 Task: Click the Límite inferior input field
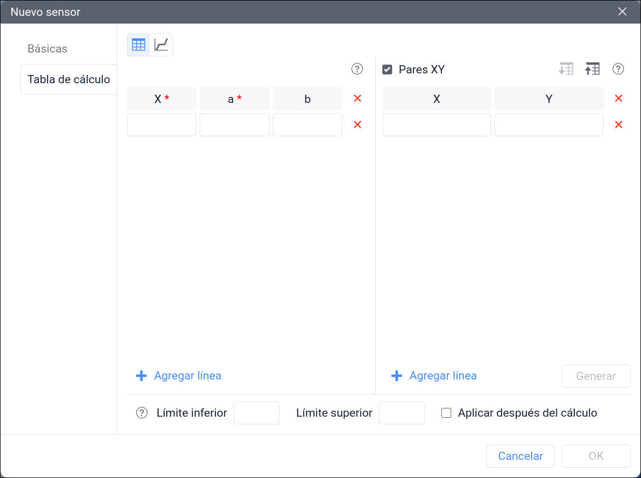click(257, 413)
